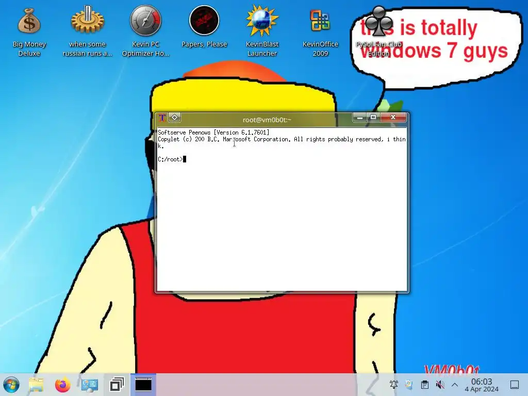Open the file manager from the taskbar
The width and height of the screenshot is (528, 396).
pos(37,385)
